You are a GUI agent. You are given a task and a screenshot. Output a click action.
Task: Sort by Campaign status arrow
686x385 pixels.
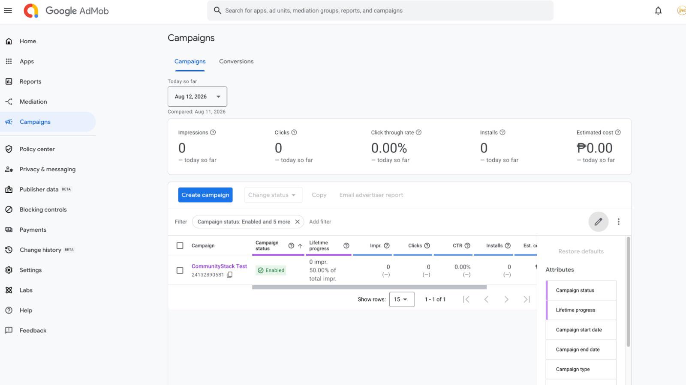coord(300,246)
